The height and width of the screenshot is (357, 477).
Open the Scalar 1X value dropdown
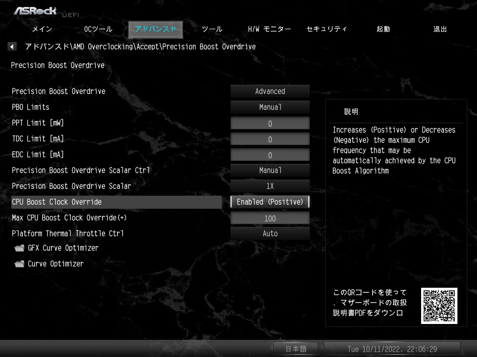click(x=270, y=186)
